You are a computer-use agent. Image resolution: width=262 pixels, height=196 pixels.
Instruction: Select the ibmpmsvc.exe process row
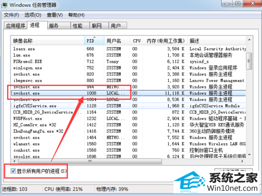[128, 80]
